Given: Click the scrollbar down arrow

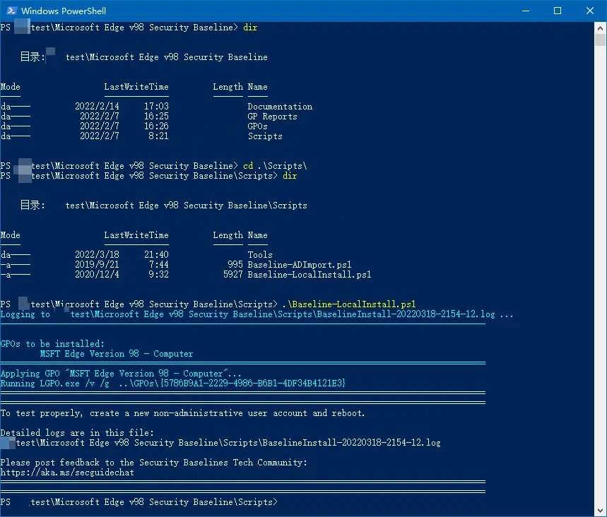Looking at the screenshot, I should point(600,511).
